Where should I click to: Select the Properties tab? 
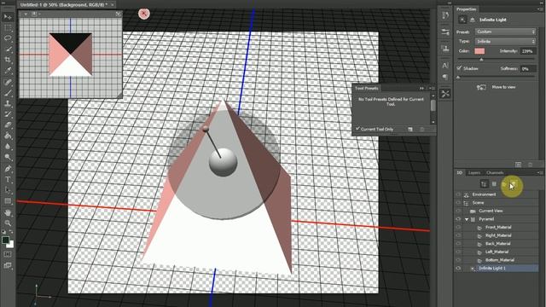467,9
